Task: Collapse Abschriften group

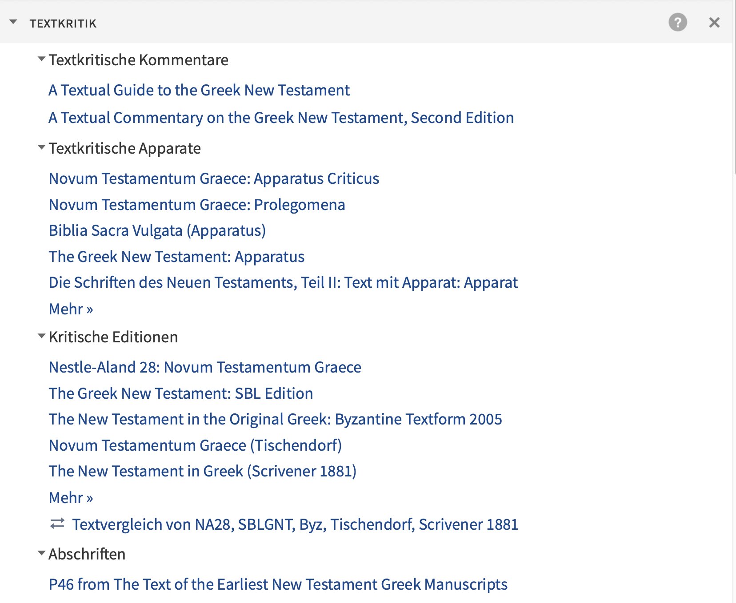Action: click(41, 553)
